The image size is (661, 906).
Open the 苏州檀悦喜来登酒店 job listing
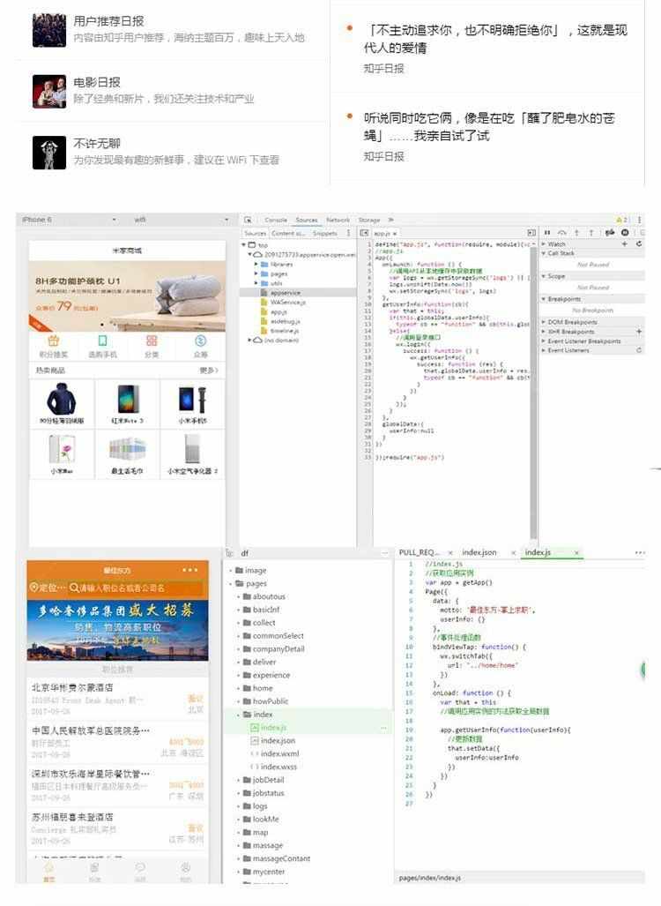pos(117,827)
